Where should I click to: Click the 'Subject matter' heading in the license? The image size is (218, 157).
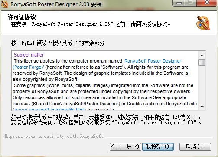pos(29,55)
